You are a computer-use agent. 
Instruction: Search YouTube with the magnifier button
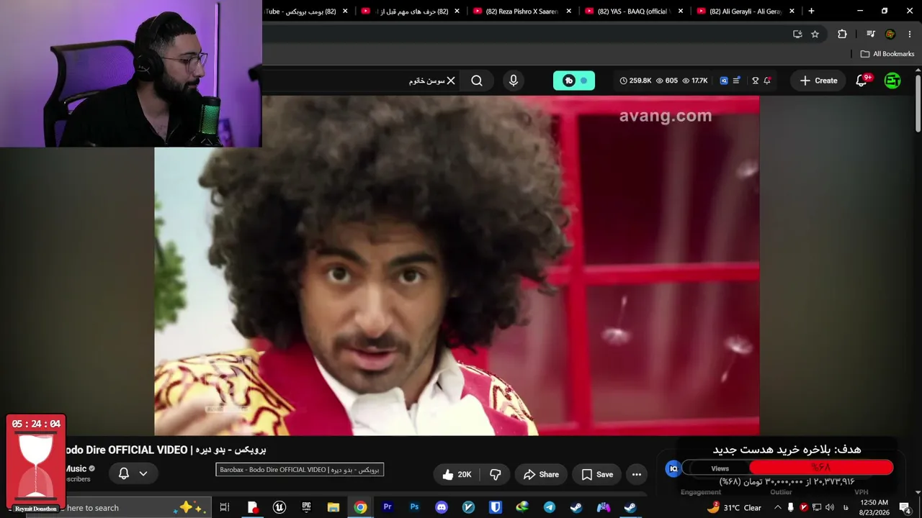click(477, 81)
